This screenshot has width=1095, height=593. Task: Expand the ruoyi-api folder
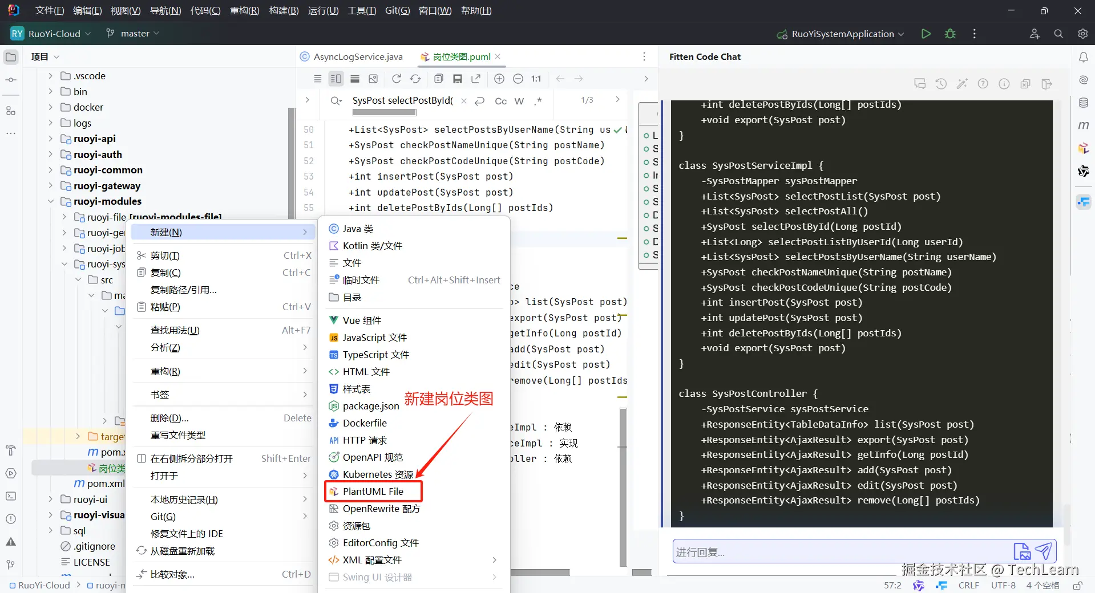click(x=51, y=139)
